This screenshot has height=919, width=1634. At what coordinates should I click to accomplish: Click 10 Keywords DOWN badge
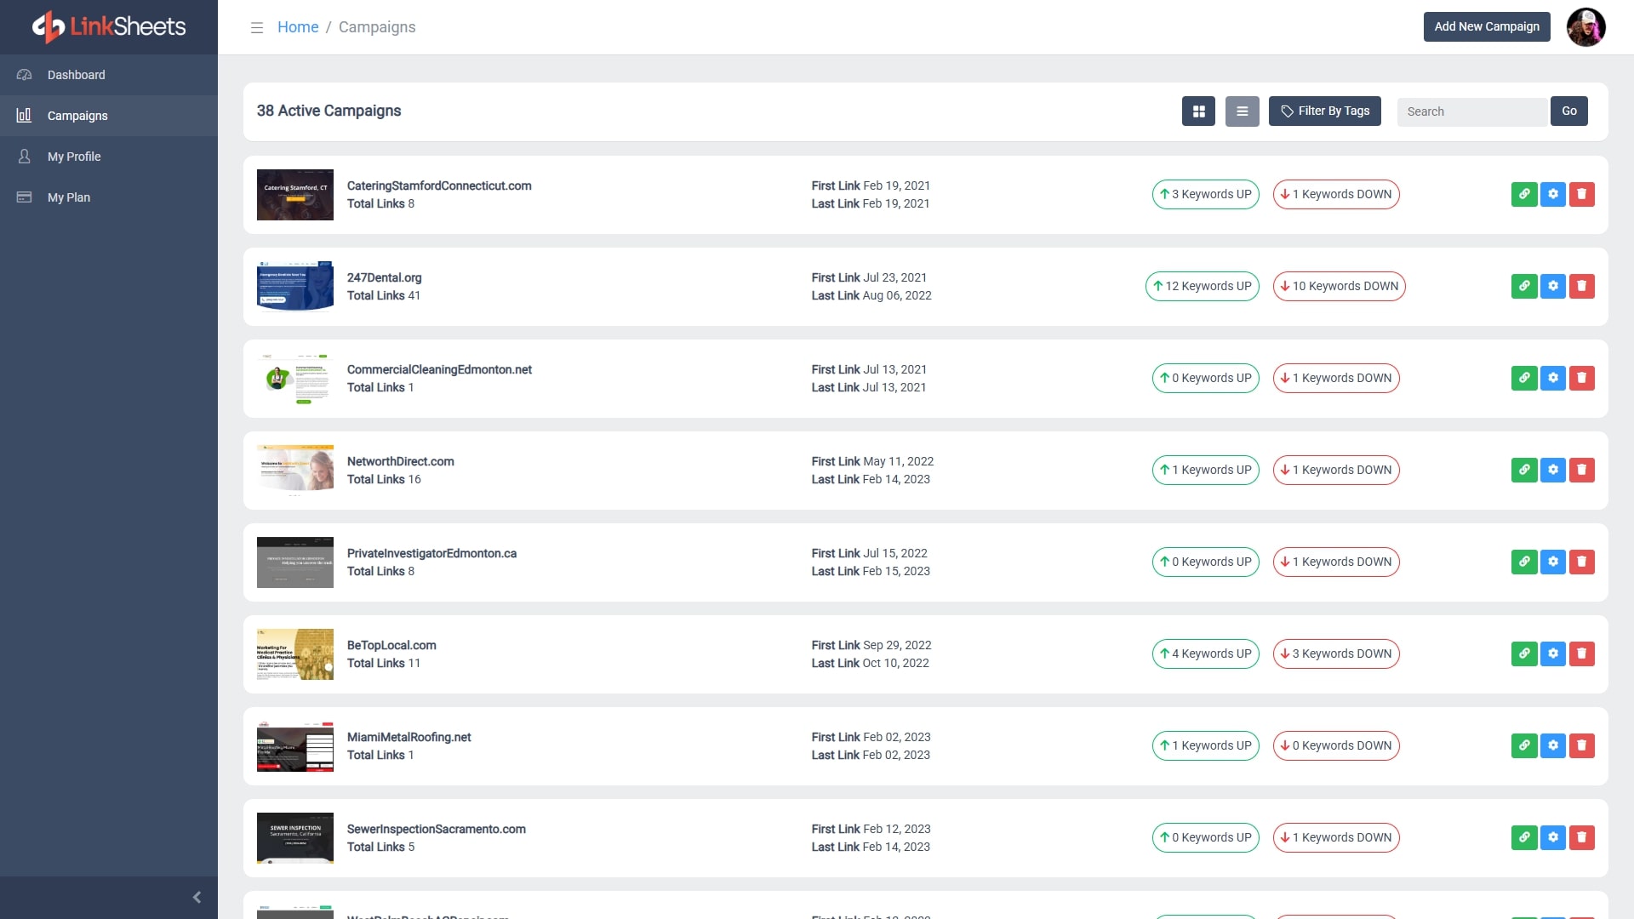coord(1339,286)
